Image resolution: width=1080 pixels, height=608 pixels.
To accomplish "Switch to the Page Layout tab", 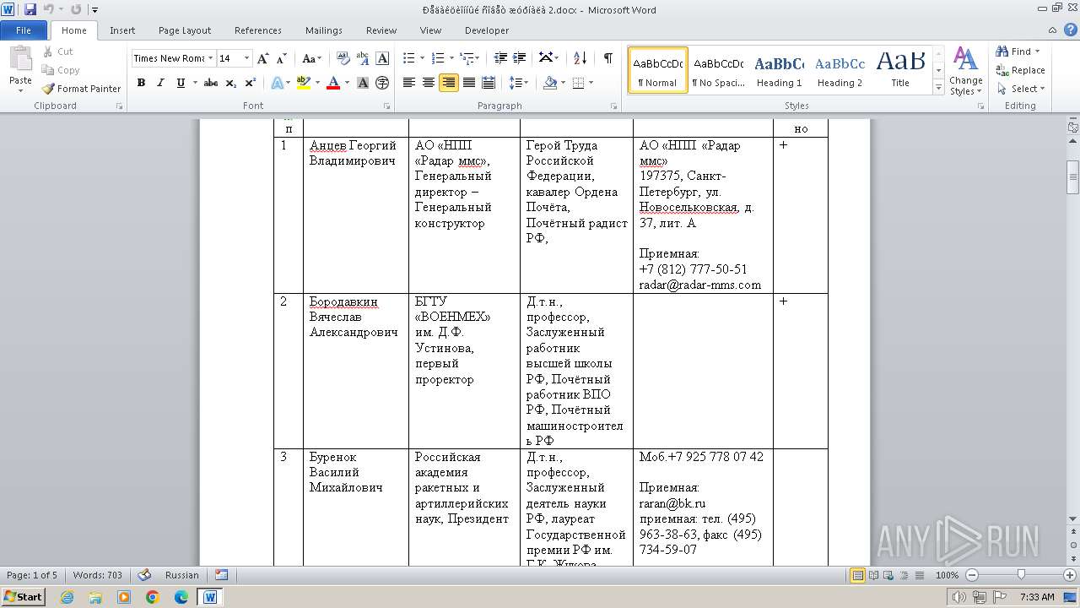I will coord(185,30).
